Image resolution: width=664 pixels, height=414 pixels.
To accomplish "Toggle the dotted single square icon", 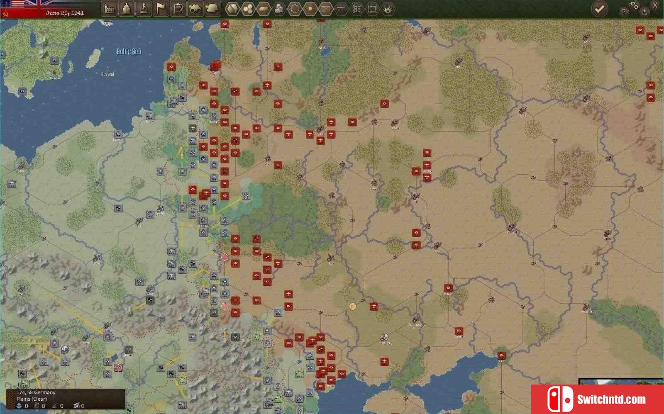I will pyautogui.click(x=372, y=9).
